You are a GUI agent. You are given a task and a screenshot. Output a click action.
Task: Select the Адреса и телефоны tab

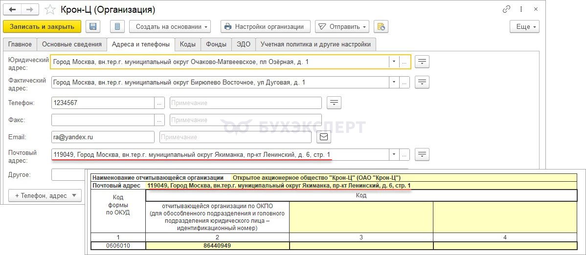click(x=141, y=44)
